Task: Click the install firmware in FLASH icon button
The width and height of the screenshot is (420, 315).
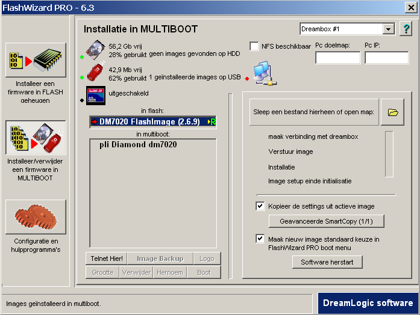Action: coord(36,60)
